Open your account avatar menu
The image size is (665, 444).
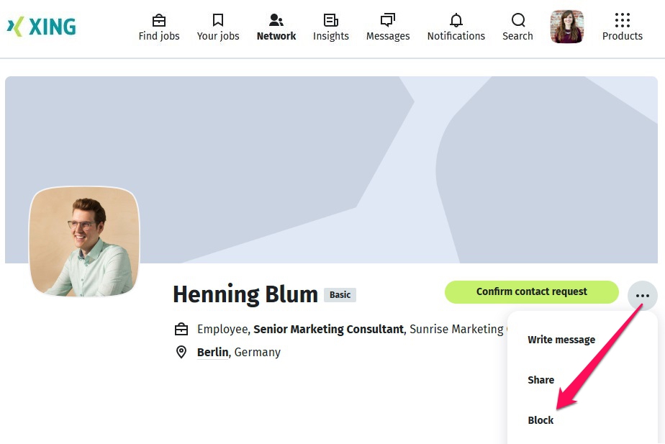point(567,27)
